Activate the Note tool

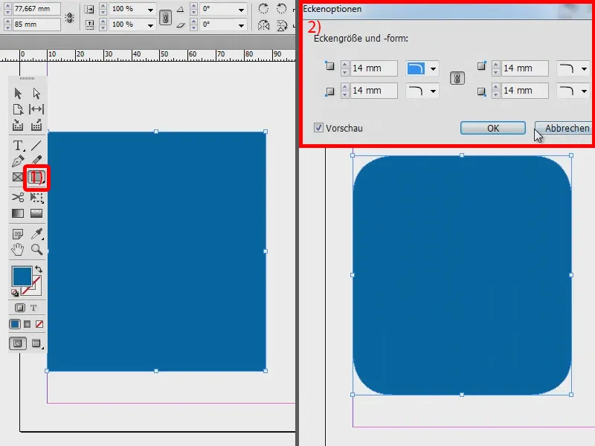pos(18,234)
